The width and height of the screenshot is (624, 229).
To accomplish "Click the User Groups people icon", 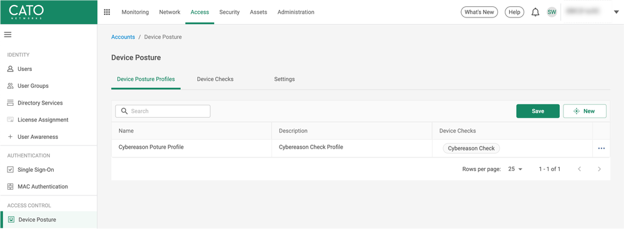I will 11,86.
